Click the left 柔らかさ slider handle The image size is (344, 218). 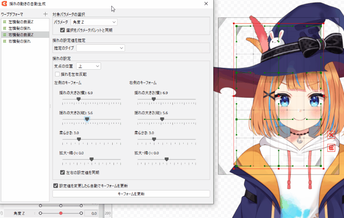[x=79, y=139]
